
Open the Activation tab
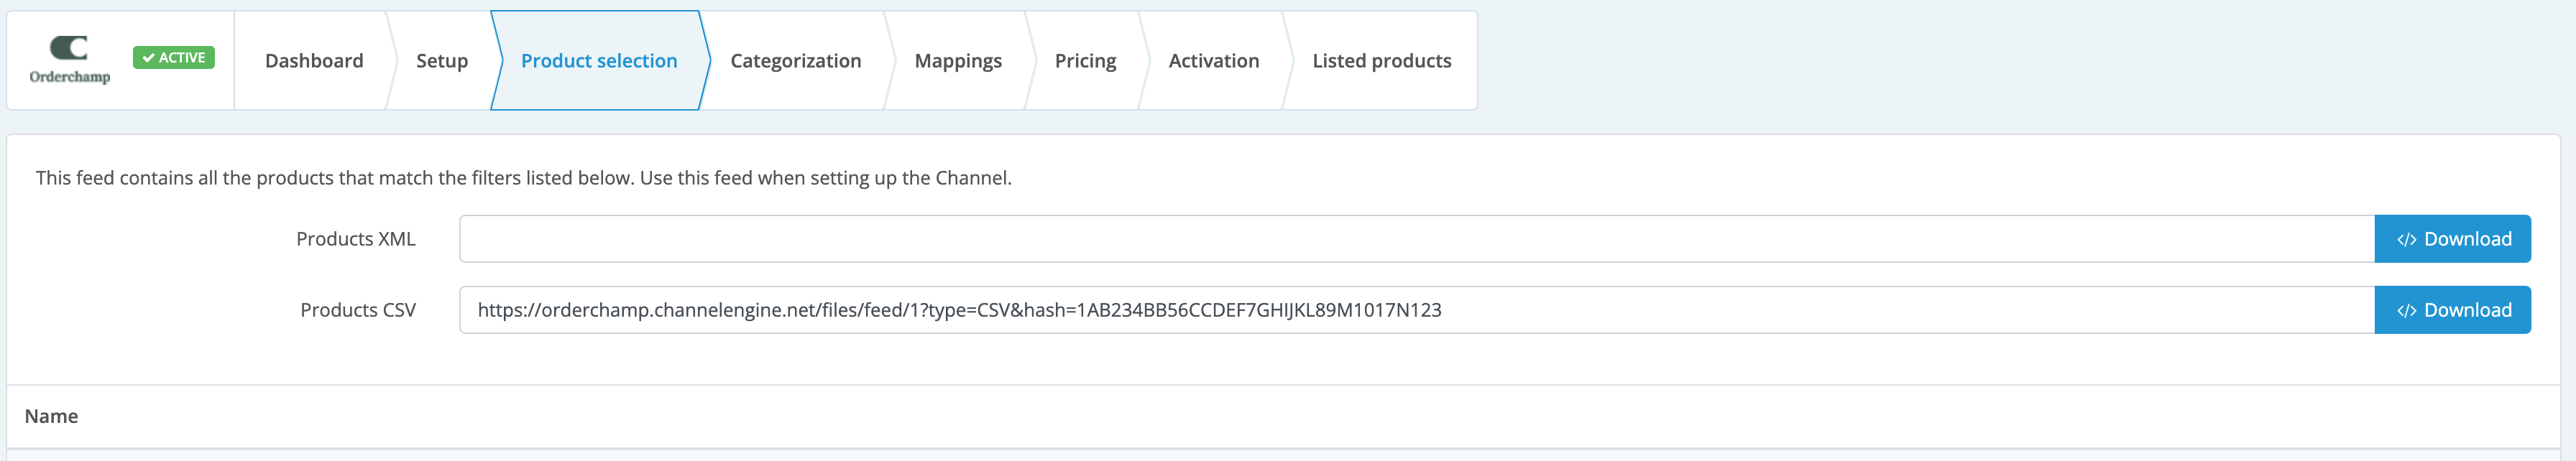click(x=1214, y=61)
